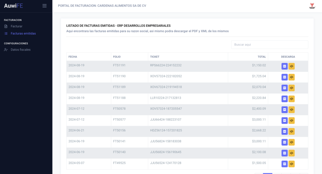Download PDF for invoice FT51189
This screenshot has width=322, height=174.
click(x=285, y=88)
